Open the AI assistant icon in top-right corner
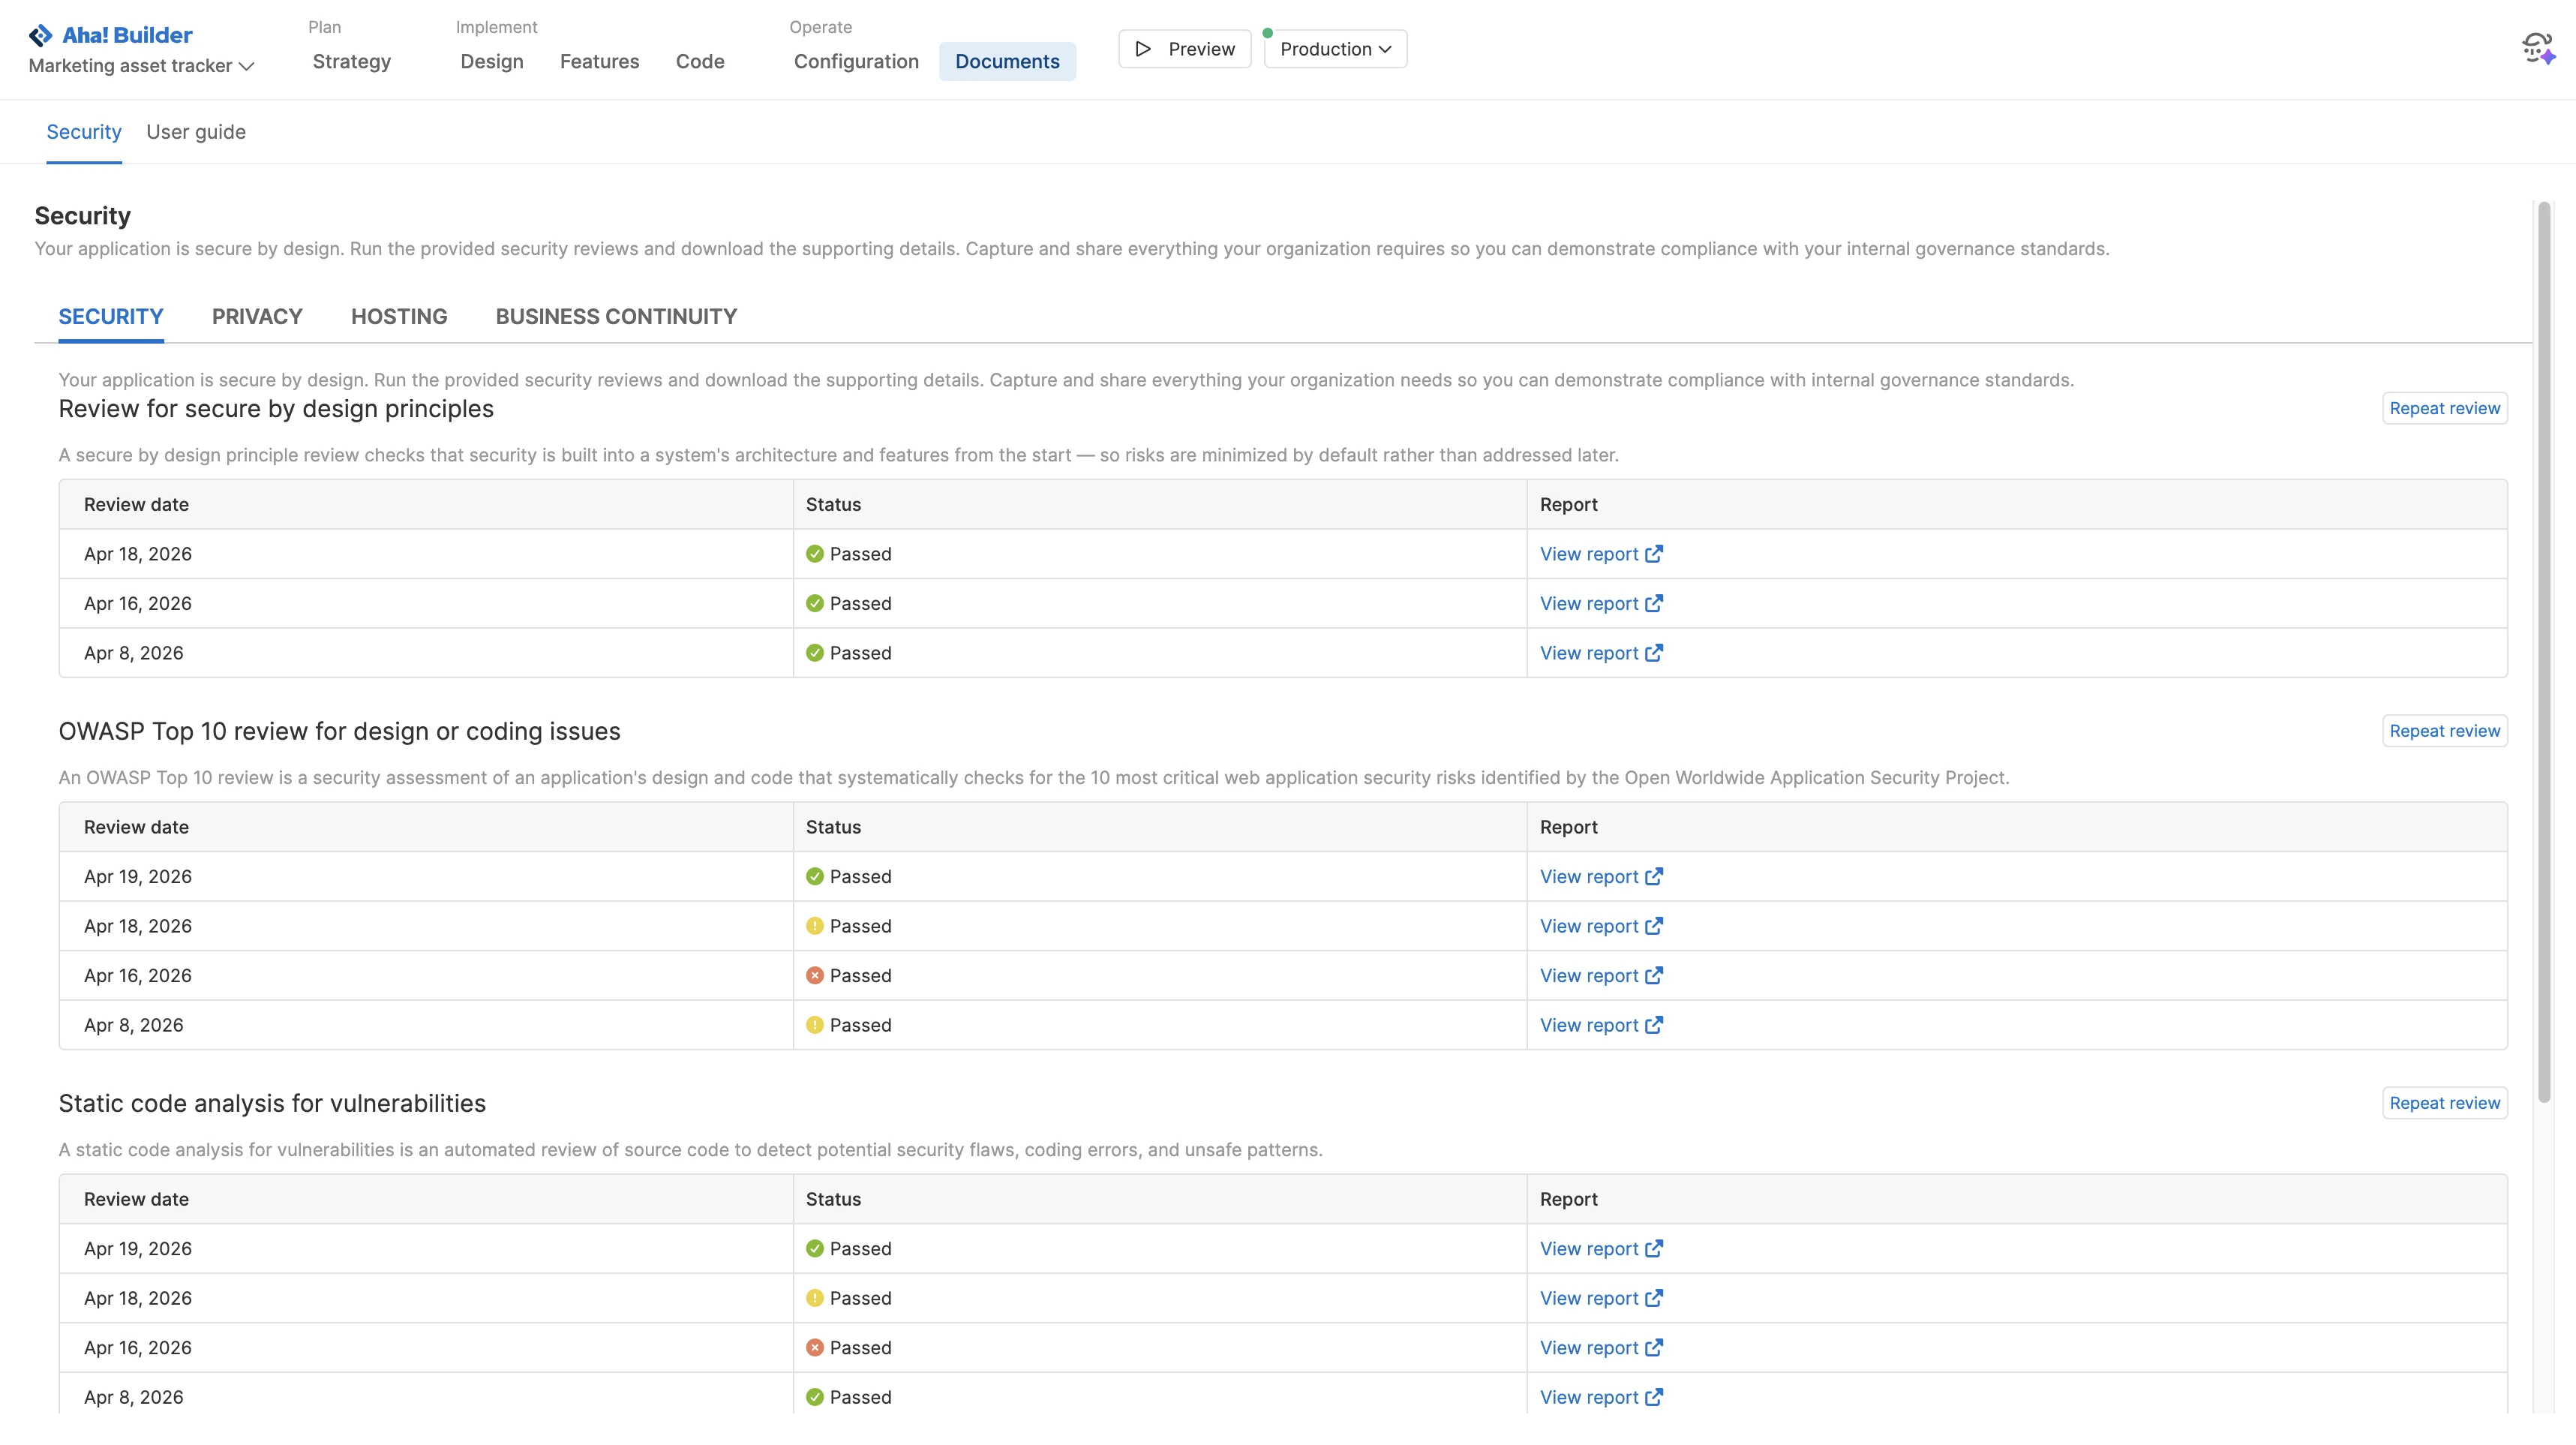Image resolution: width=2576 pixels, height=1445 pixels. [x=2537, y=47]
